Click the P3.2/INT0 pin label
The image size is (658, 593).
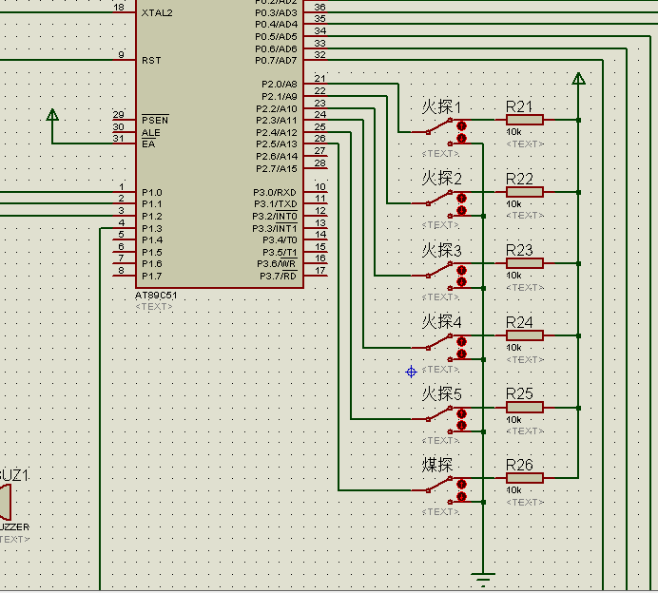(275, 217)
